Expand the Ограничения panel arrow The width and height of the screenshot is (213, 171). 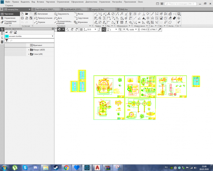[147, 26]
